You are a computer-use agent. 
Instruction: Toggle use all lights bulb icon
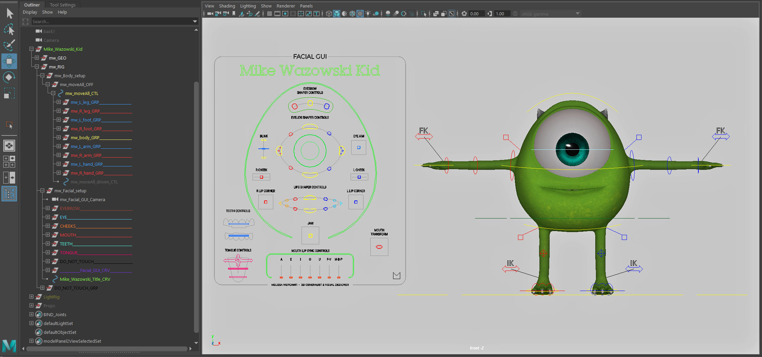[368, 14]
